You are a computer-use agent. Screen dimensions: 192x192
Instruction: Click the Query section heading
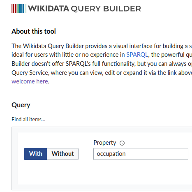pos(21,105)
